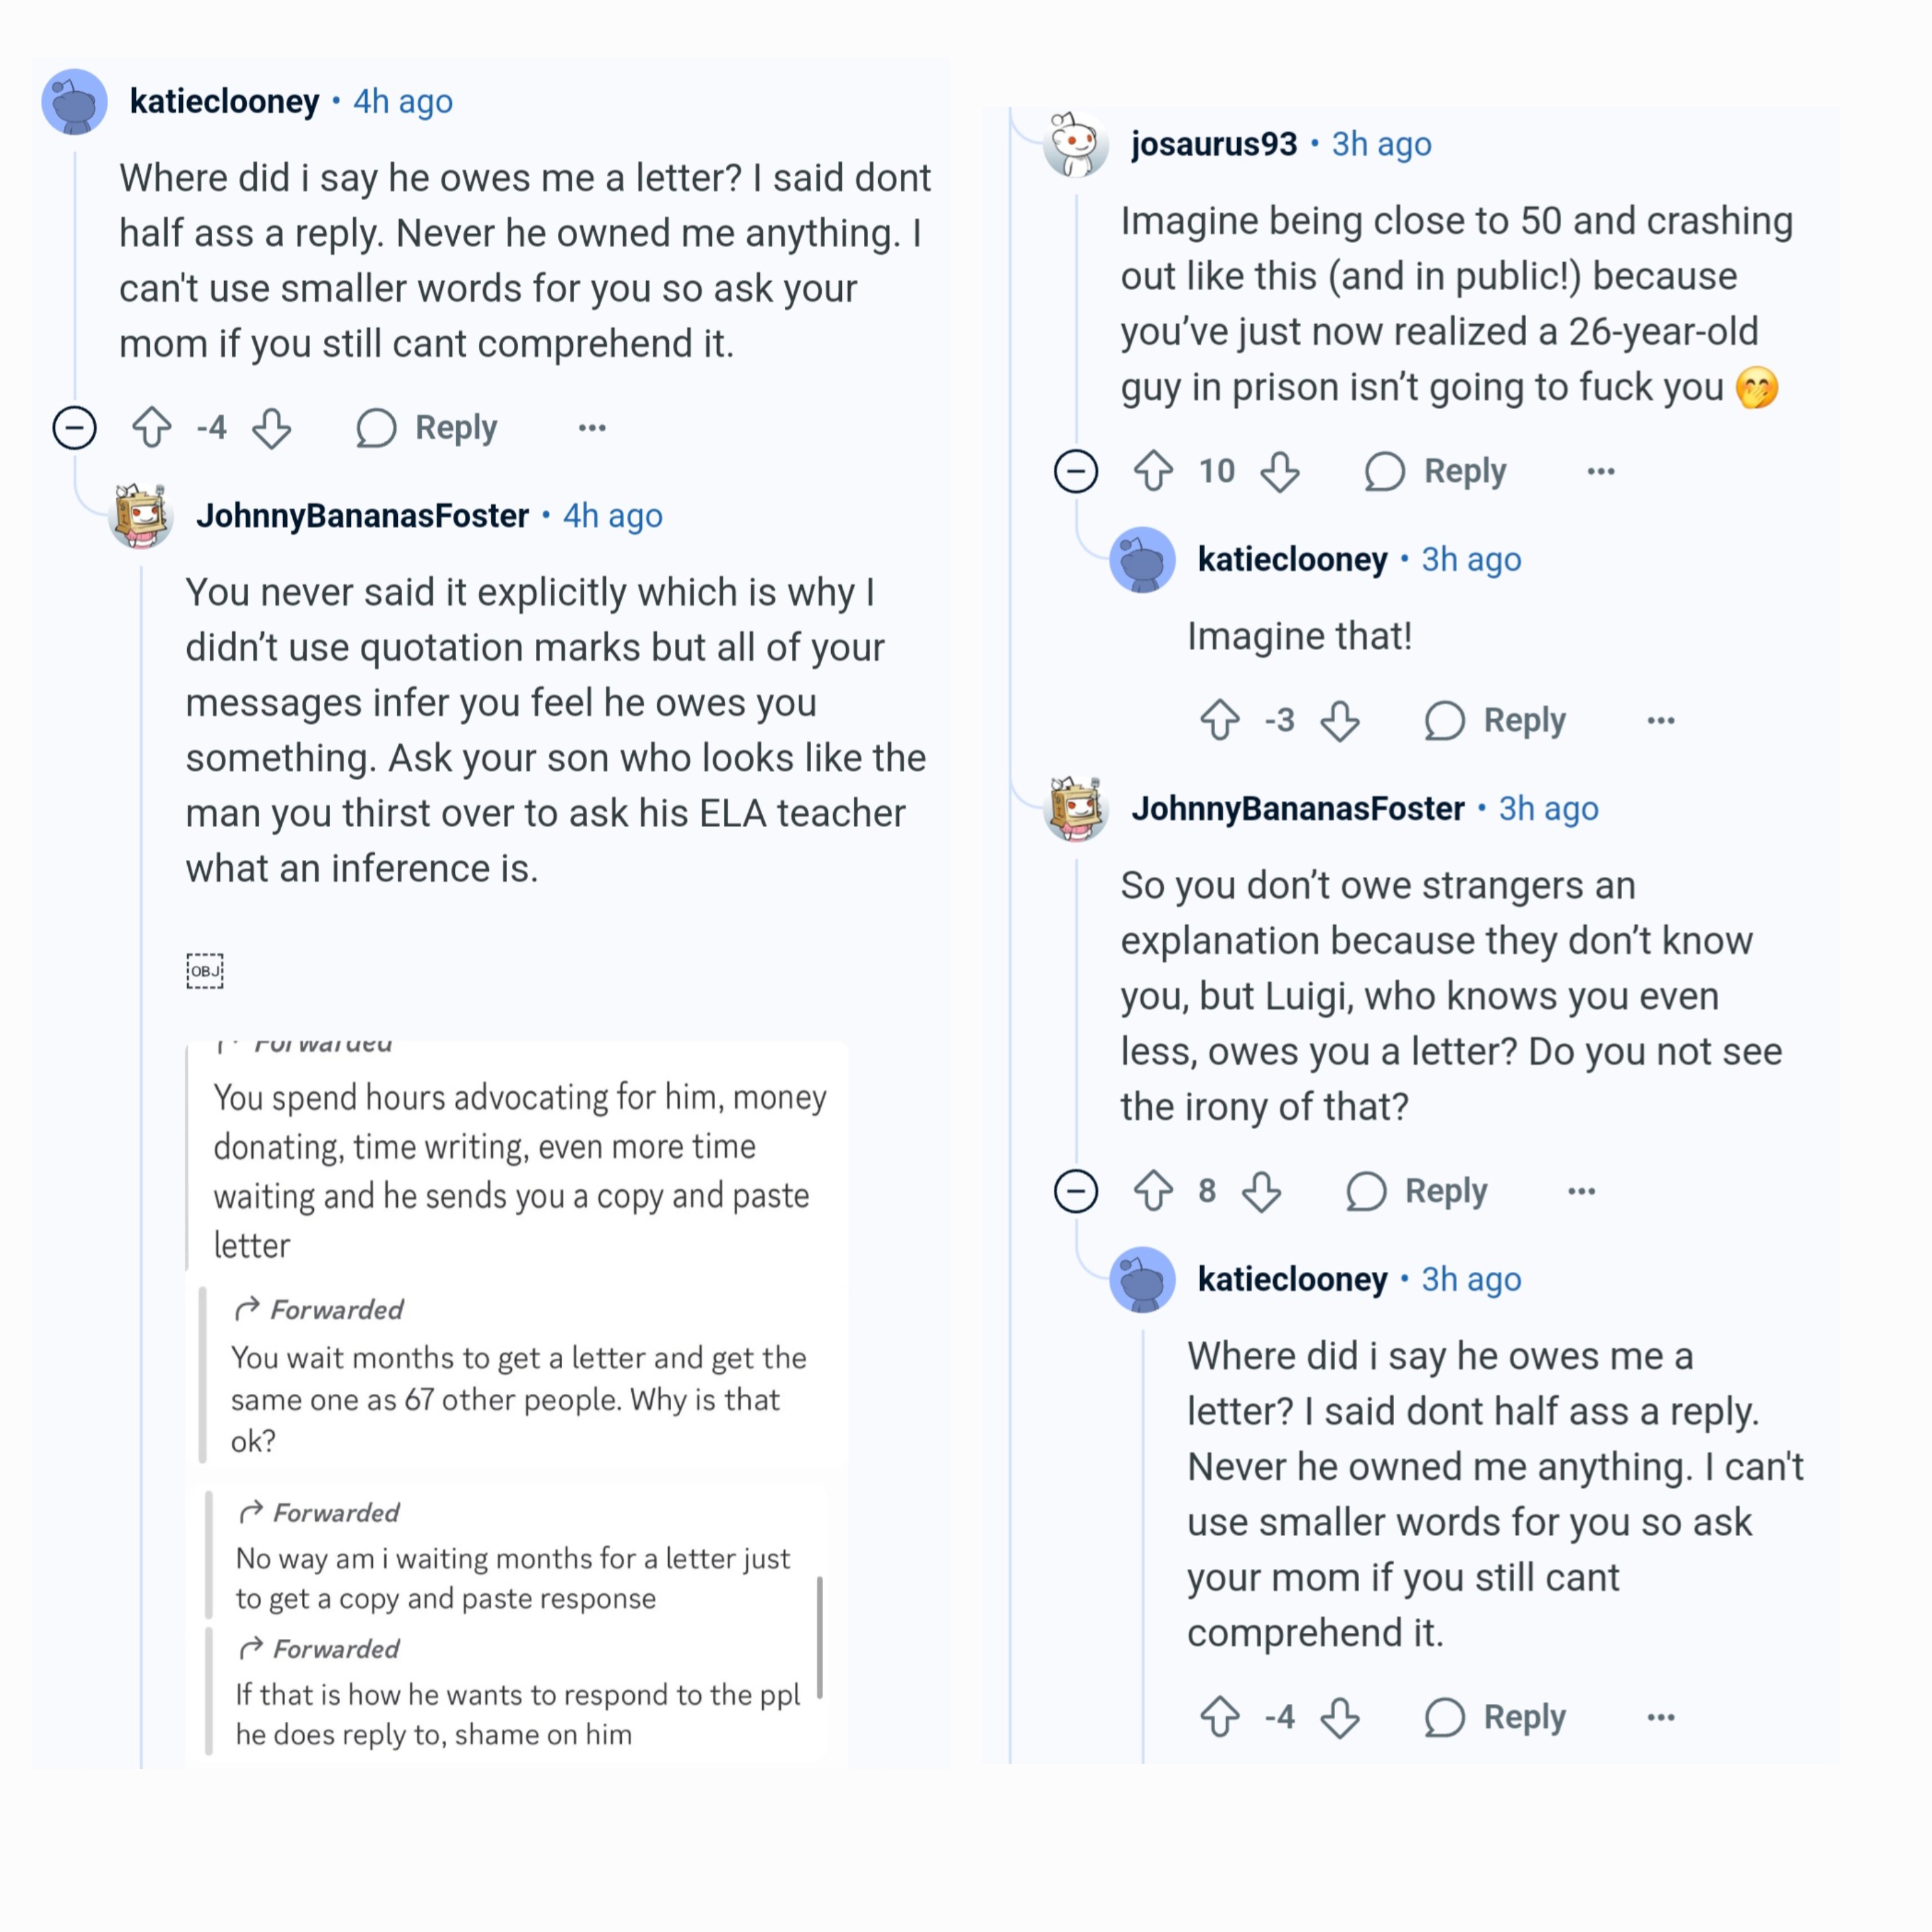Viewport: 1932px width, 1932px height.
Task: Collapse josaurus93's comment thread
Action: (1076, 471)
